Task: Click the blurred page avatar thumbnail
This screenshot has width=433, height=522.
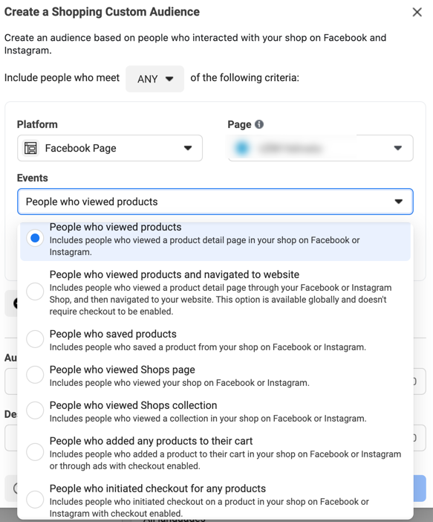Action: (242, 148)
